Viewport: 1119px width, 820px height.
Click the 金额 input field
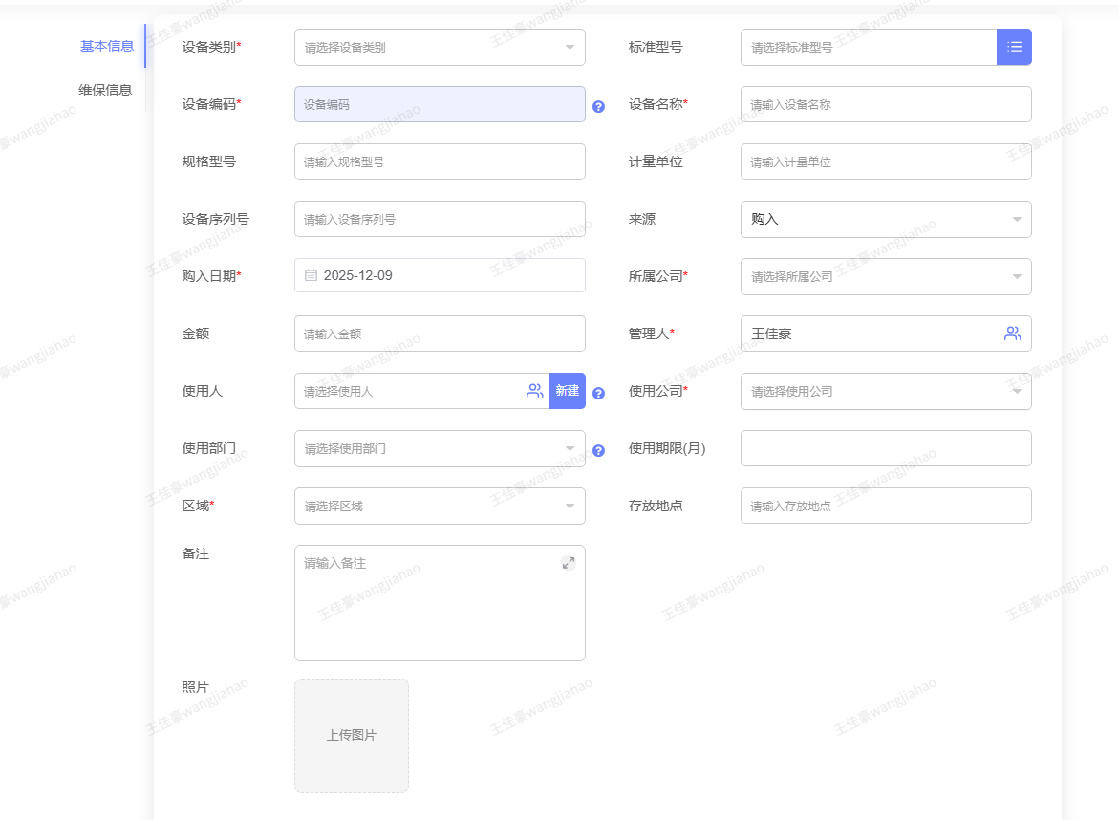440,334
